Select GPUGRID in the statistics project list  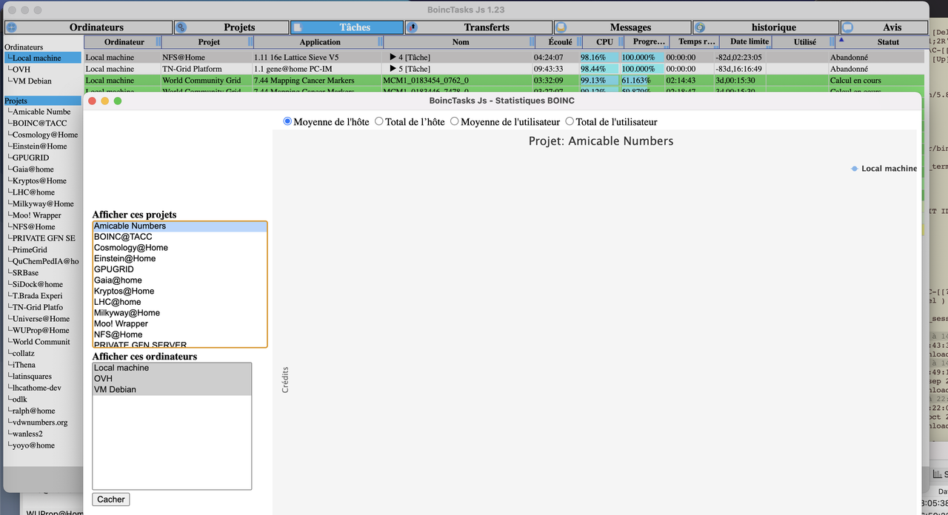[179, 269]
